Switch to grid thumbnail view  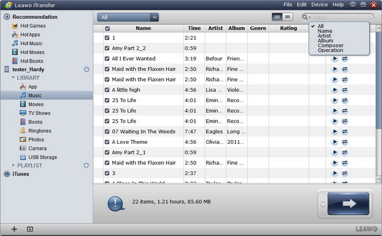(287, 17)
